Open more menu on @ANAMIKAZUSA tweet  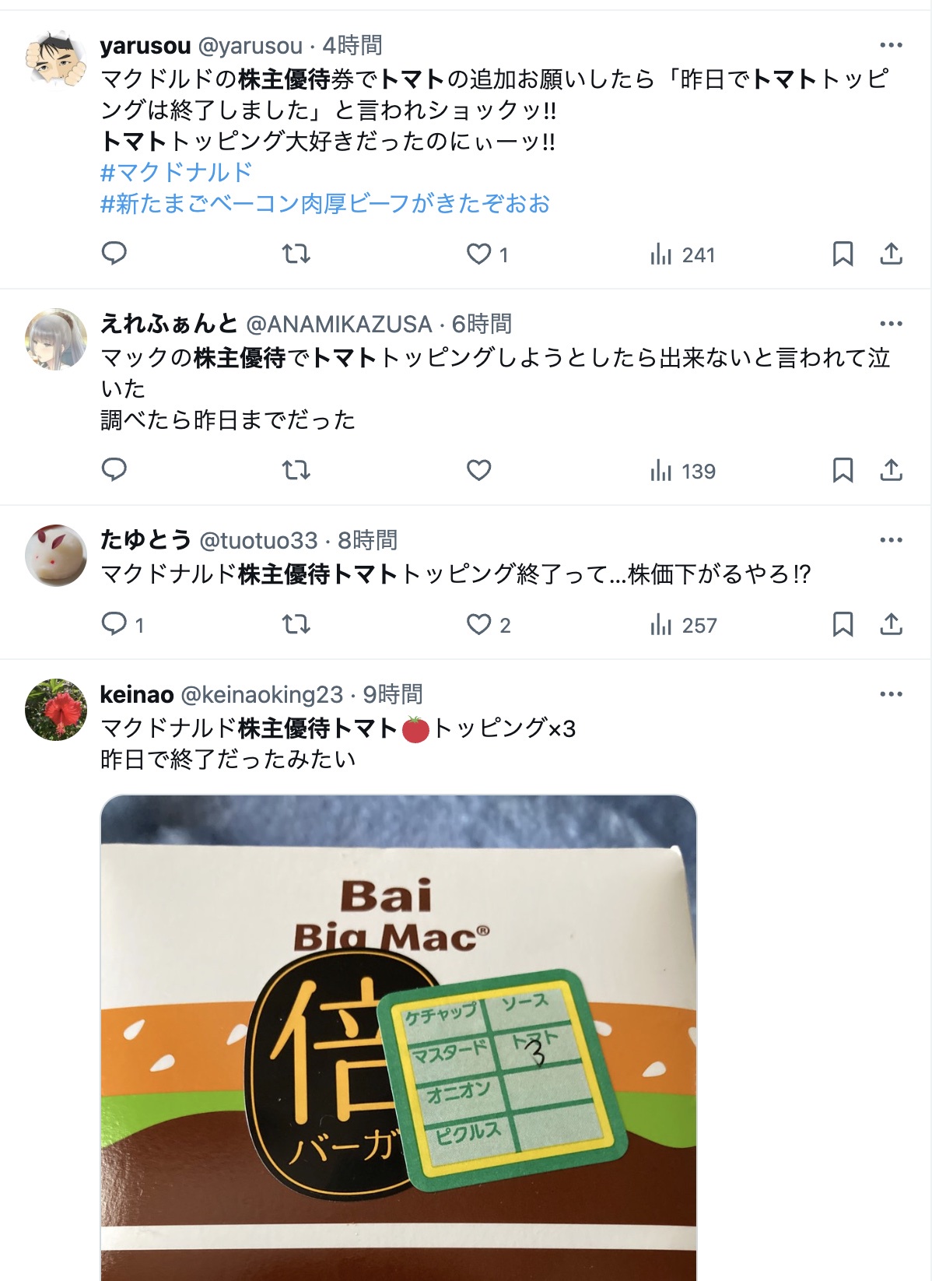[891, 324]
